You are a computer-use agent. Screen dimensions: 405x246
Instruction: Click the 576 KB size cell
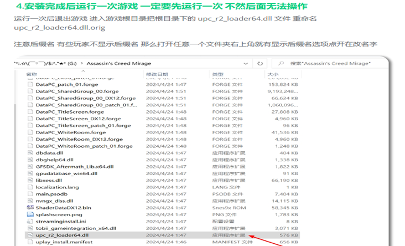289,235
